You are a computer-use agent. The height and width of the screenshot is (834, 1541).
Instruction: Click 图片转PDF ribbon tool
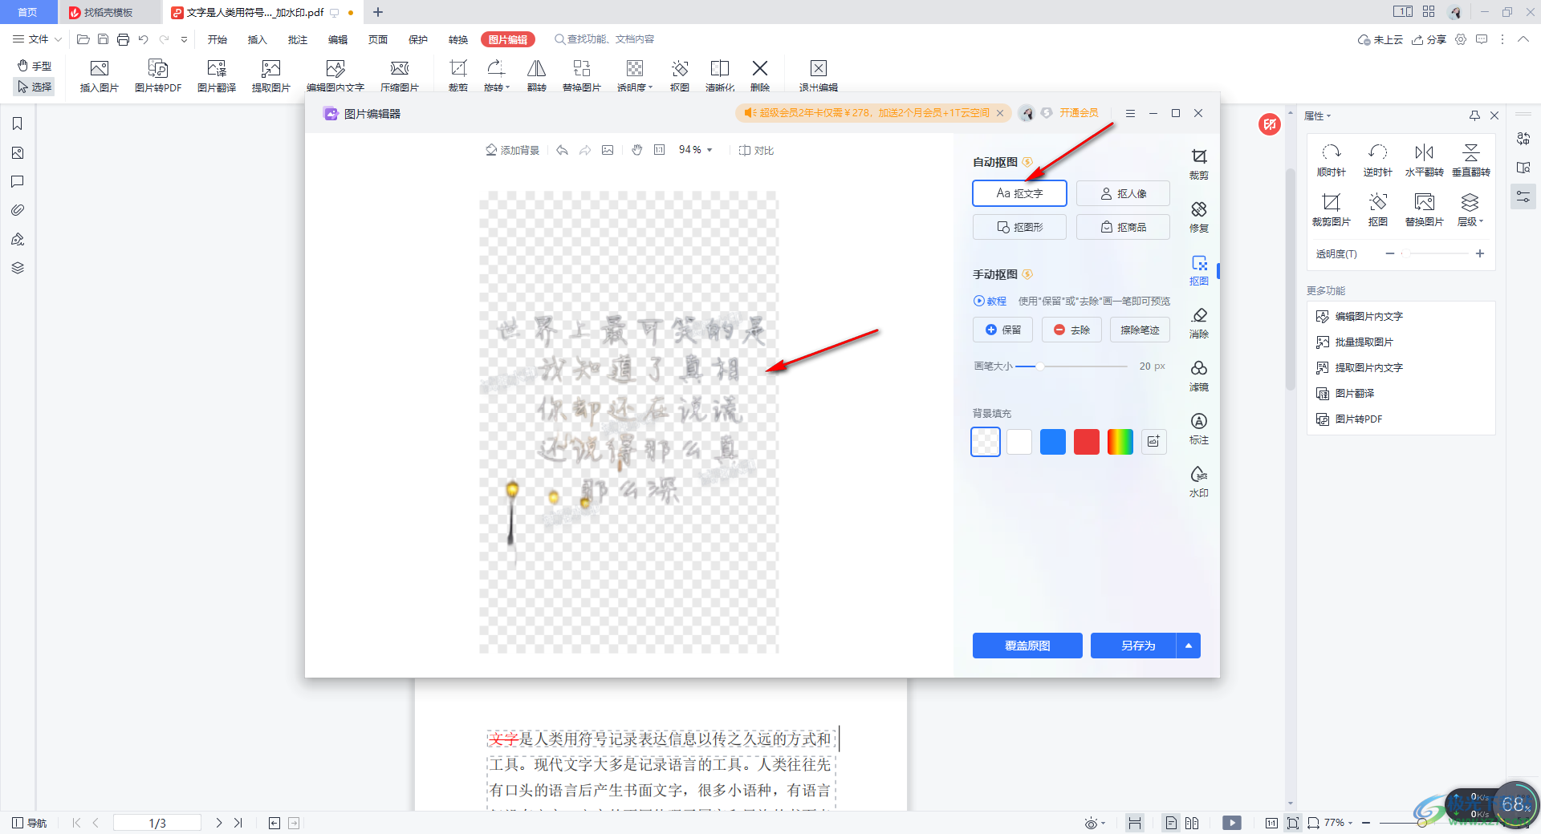click(x=158, y=75)
